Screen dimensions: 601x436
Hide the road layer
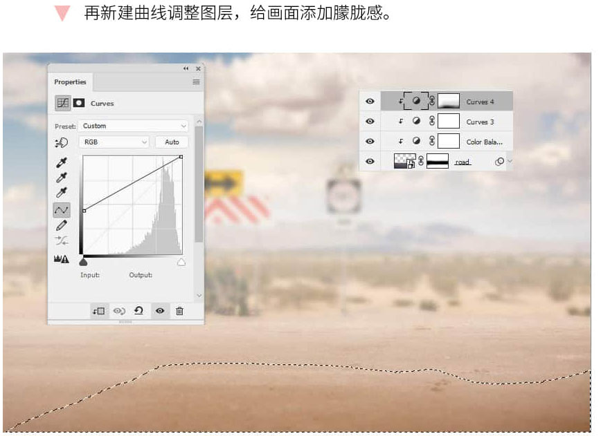(370, 161)
